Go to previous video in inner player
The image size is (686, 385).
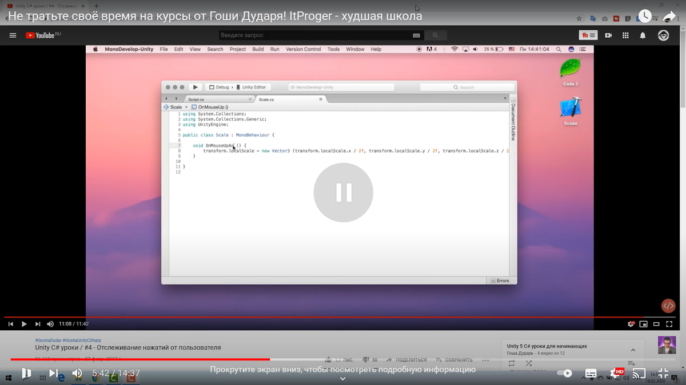click(x=10, y=324)
